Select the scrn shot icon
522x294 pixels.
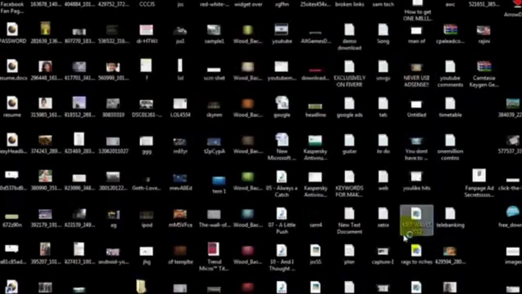214,69
